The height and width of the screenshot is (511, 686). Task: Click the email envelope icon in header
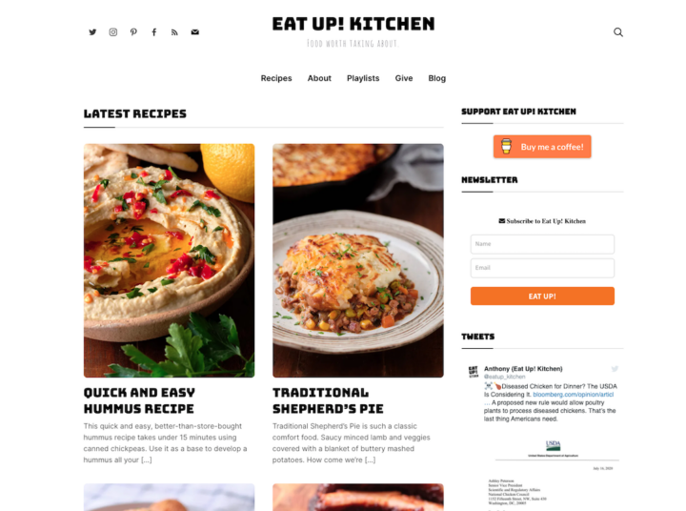(195, 32)
